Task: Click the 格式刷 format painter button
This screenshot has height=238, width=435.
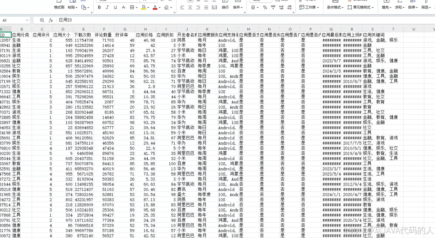Action: [x=59, y=7]
